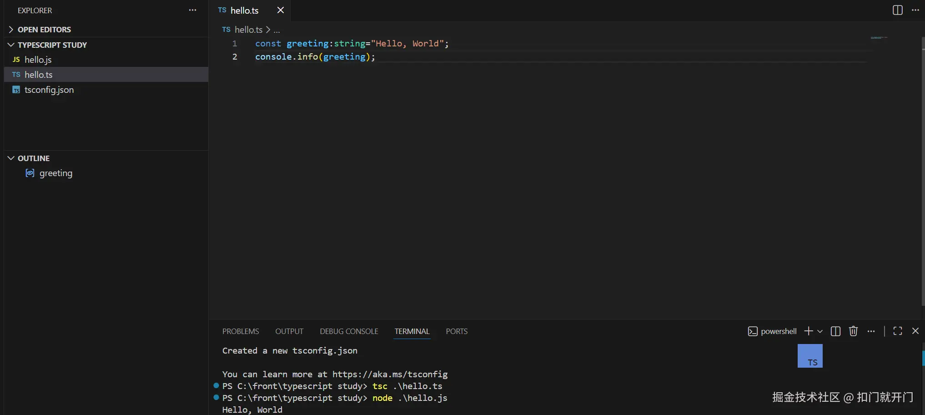Screen dimensions: 925x415
Task: Click the editor vertical scrollbar
Action: [923, 171]
